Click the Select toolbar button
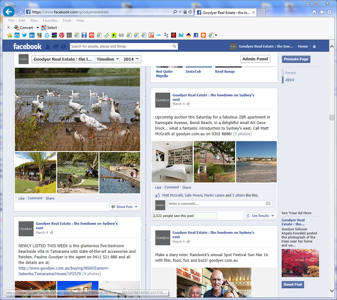Image resolution: width=337 pixels, height=300 pixels. pyautogui.click(x=49, y=27)
